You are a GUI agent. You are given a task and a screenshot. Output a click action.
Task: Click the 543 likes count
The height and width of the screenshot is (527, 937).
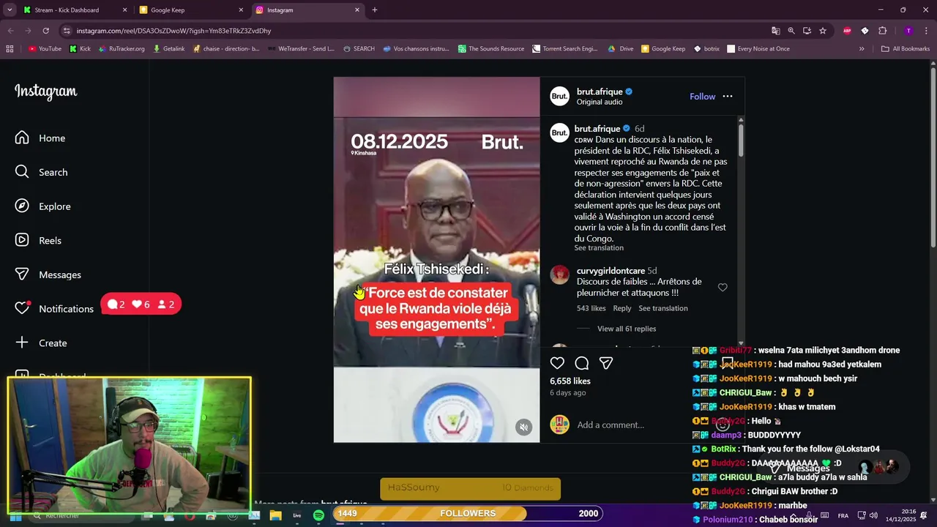point(591,308)
